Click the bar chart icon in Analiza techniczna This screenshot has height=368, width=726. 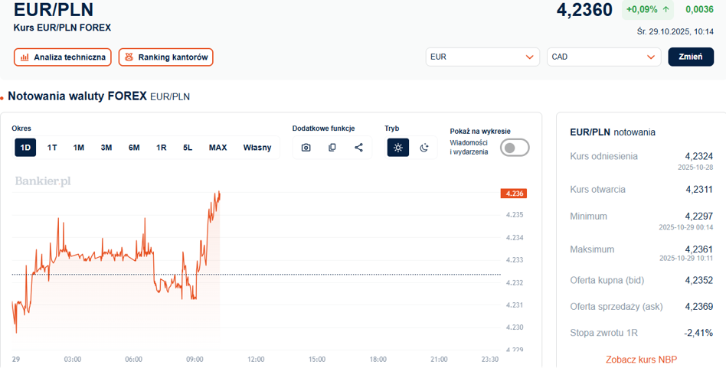[25, 57]
